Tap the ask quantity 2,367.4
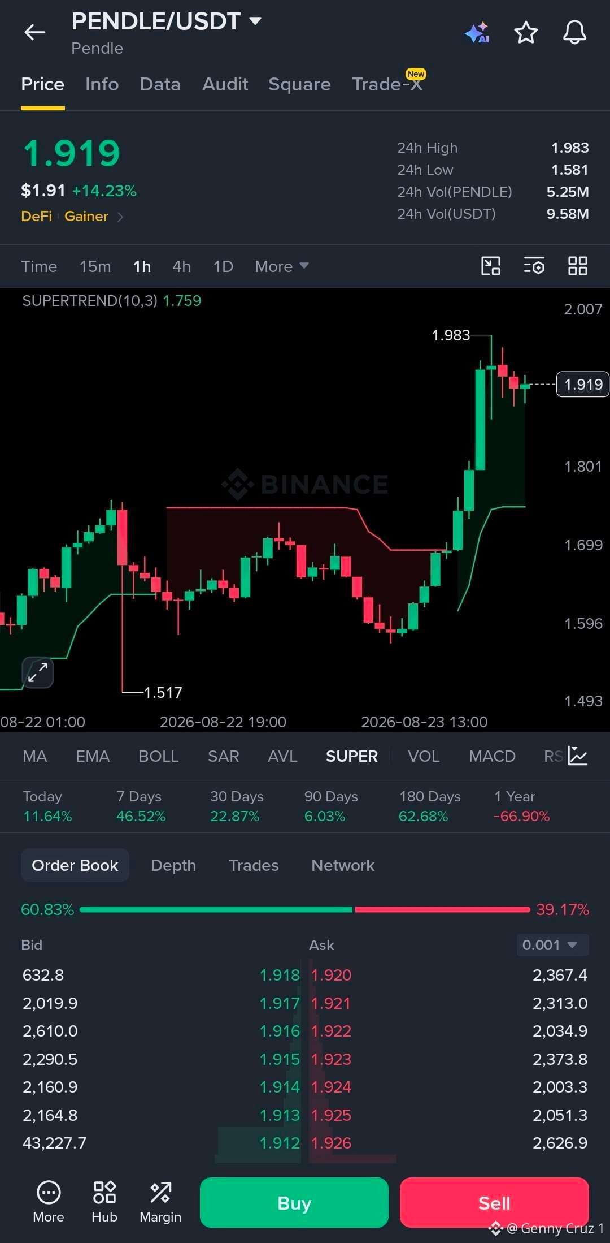This screenshot has width=610, height=1243. point(560,975)
